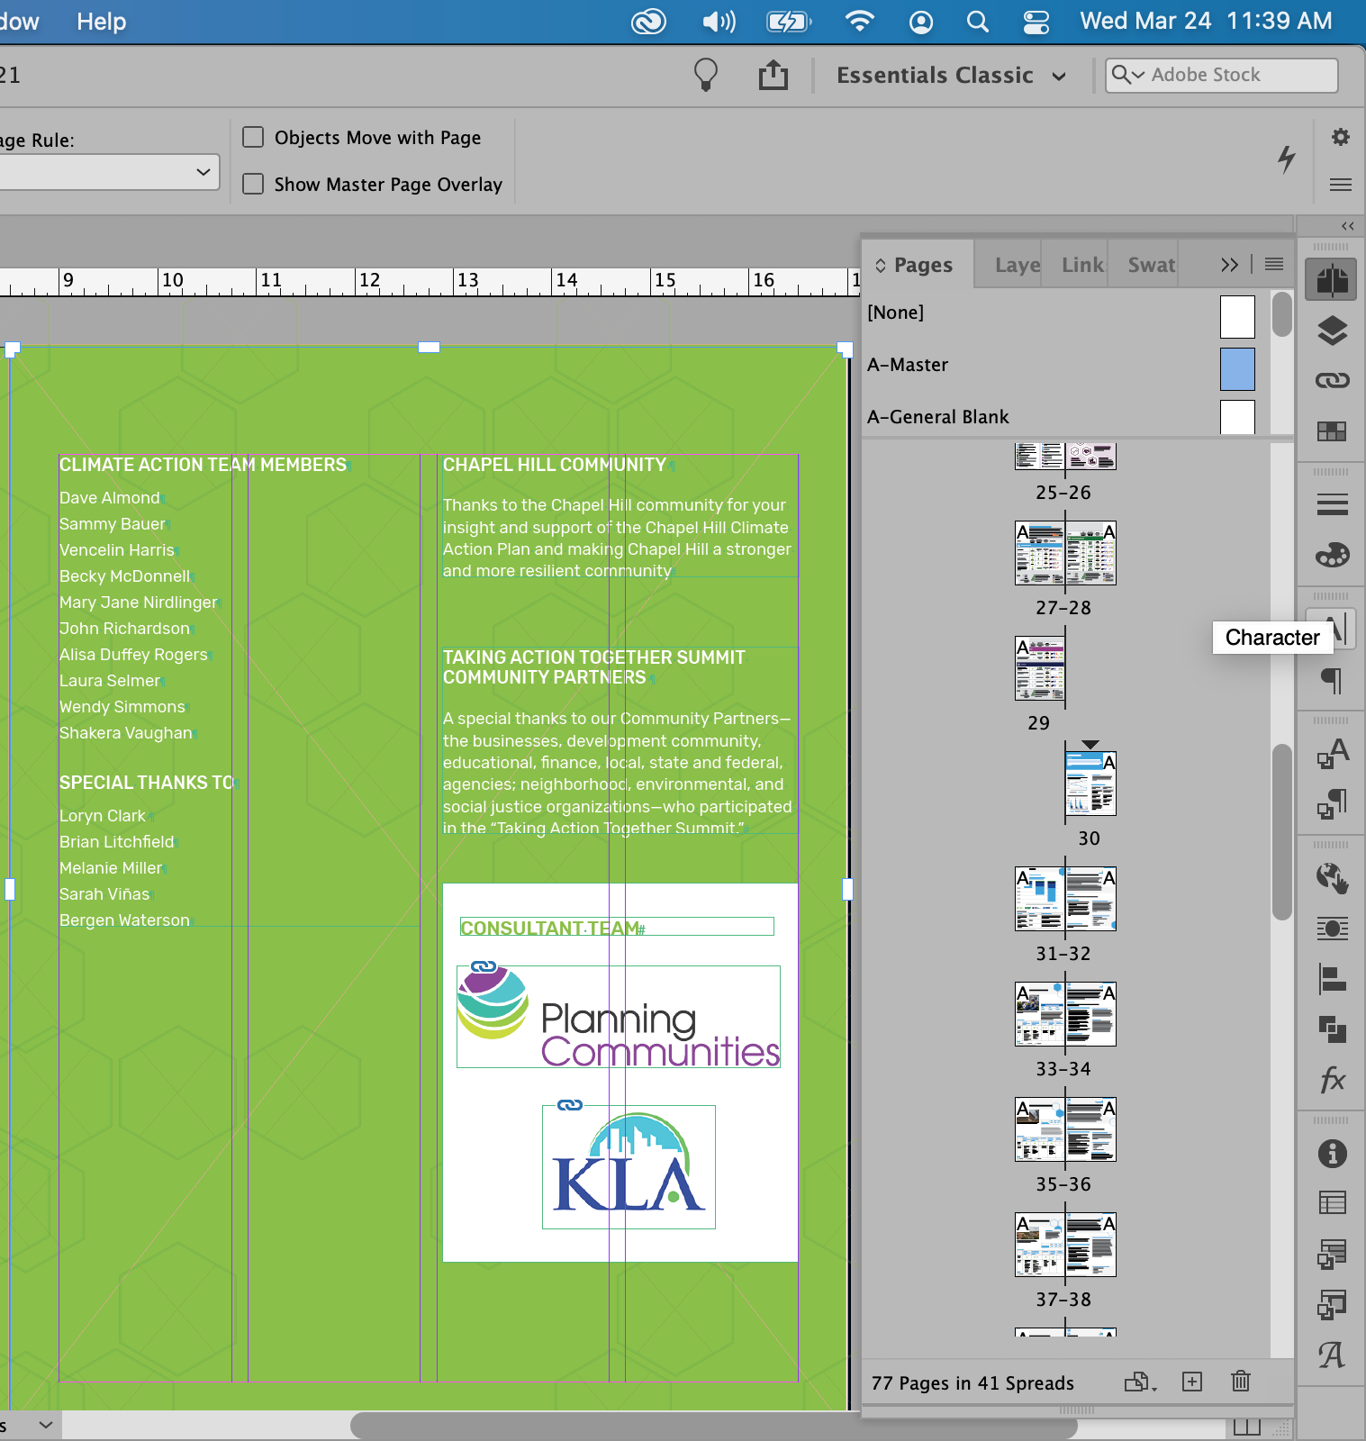Open the Character Styles panel icon

pyautogui.click(x=1332, y=753)
